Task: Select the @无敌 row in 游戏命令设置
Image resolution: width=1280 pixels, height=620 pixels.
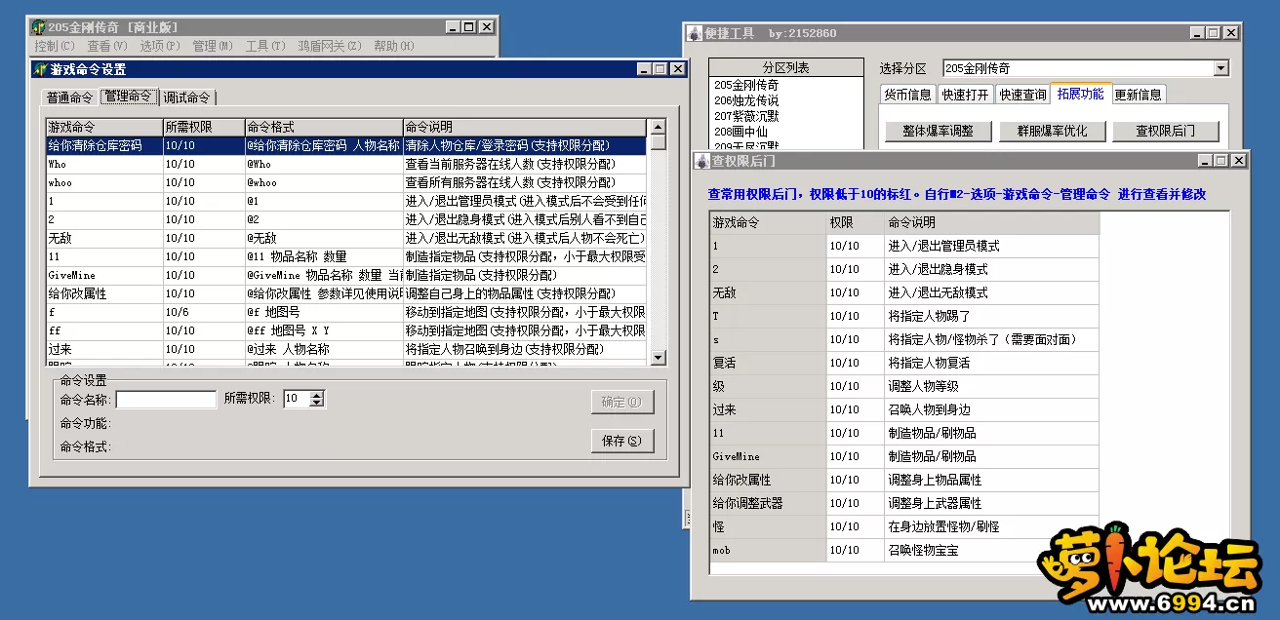Action: 346,238
